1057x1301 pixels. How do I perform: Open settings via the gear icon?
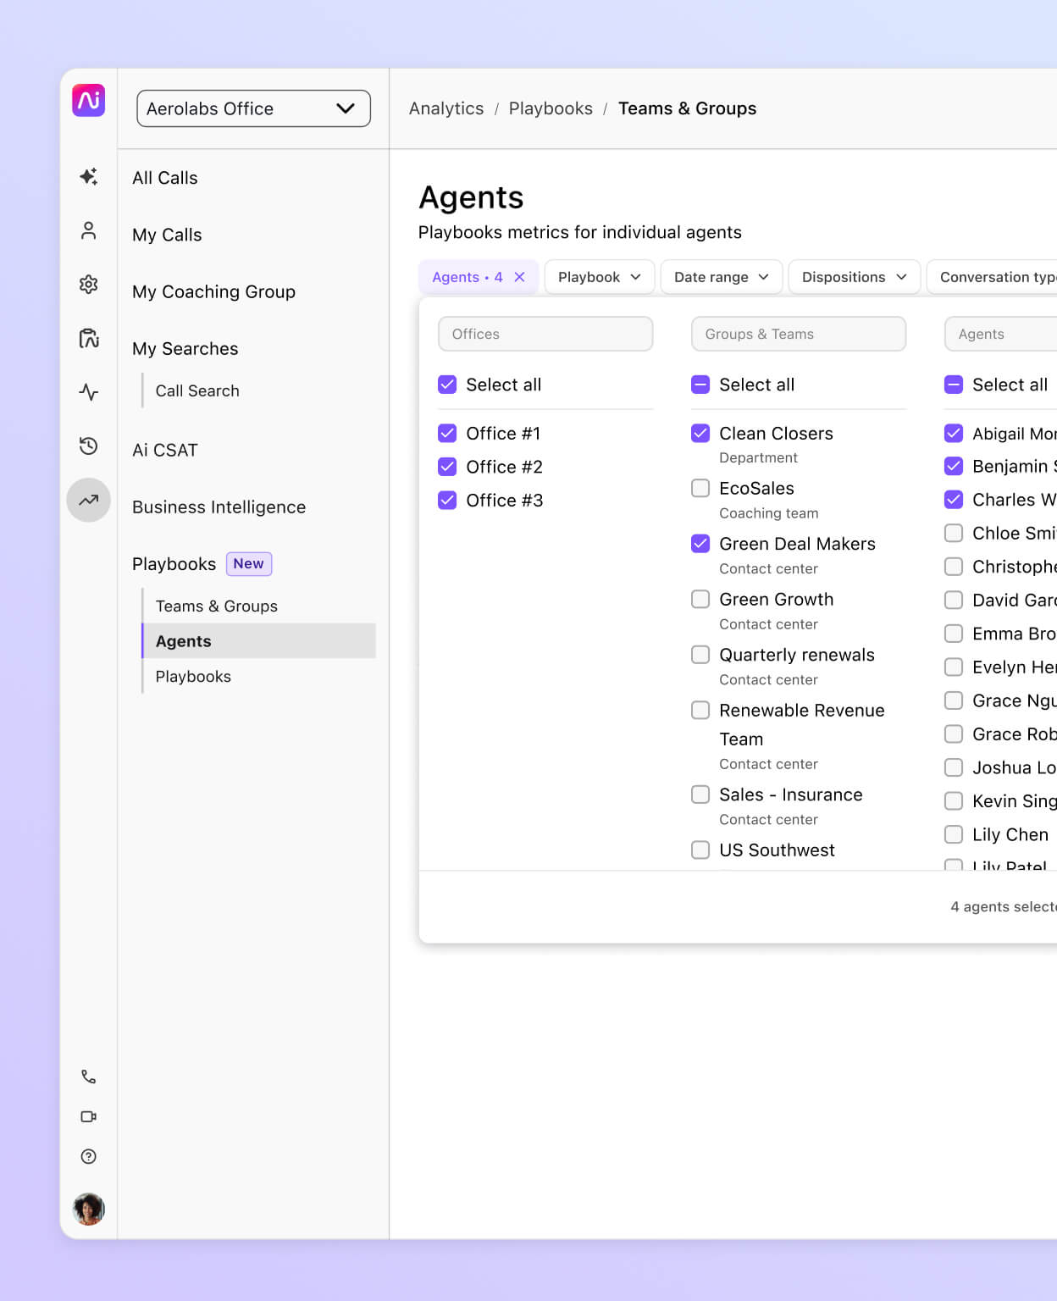tap(88, 285)
